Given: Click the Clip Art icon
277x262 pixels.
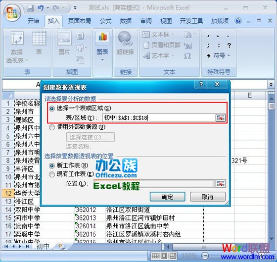Looking at the screenshot, I should pyautogui.click(x=80, y=36).
